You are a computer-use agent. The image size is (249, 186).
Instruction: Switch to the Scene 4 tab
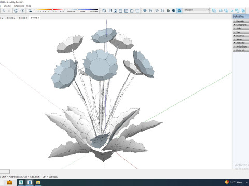pos(23,18)
